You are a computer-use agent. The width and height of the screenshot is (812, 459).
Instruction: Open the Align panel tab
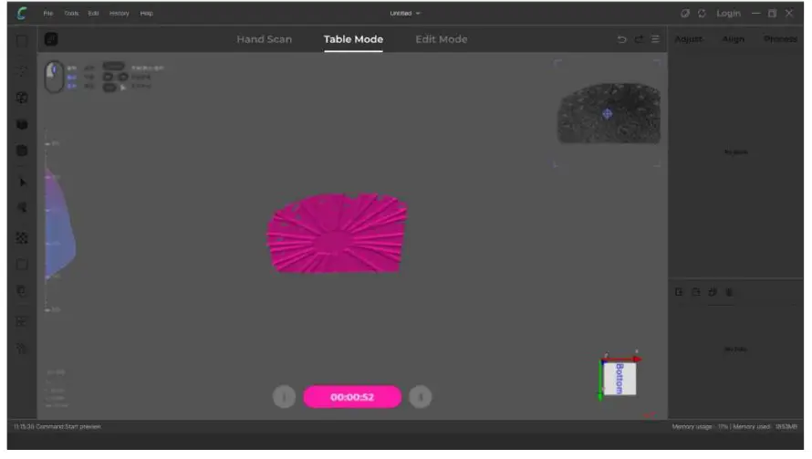[x=734, y=39]
